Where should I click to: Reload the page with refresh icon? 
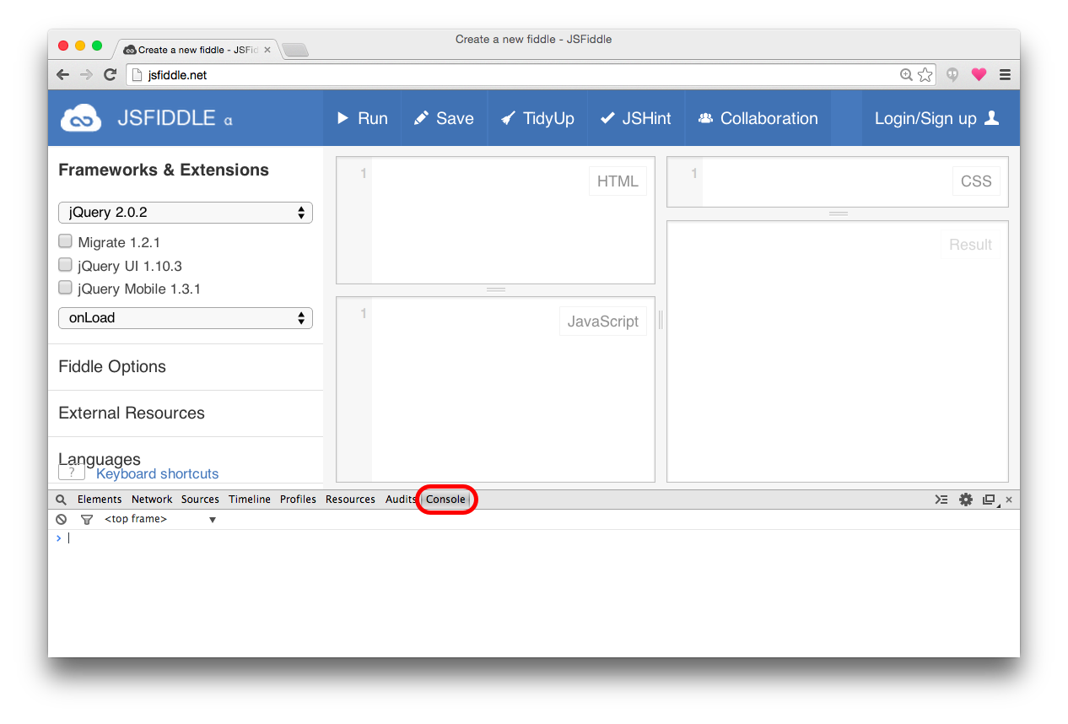tap(110, 75)
